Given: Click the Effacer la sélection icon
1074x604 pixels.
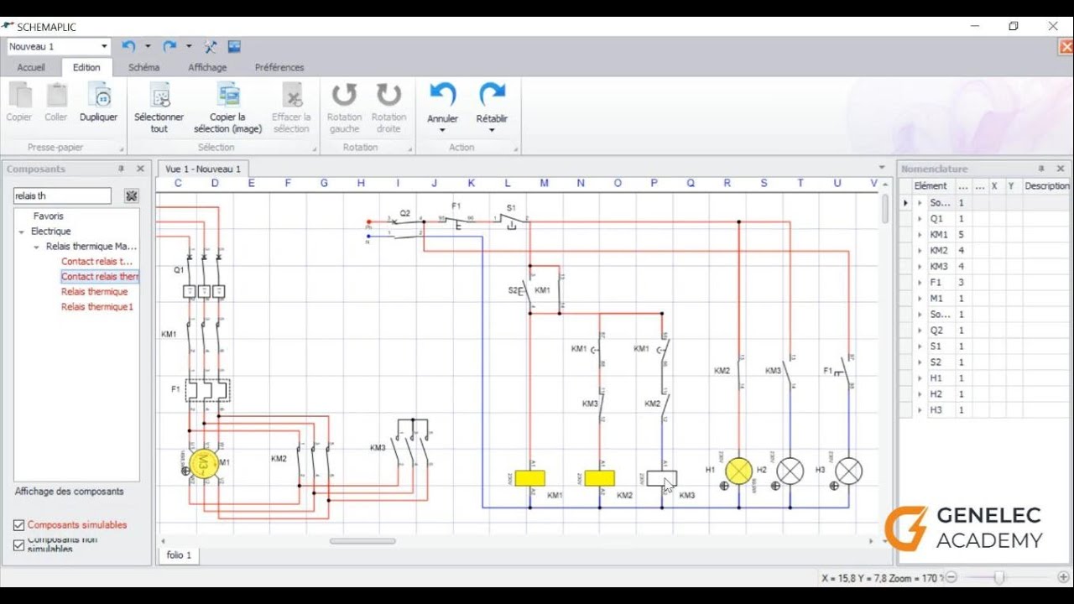Looking at the screenshot, I should pos(291,95).
